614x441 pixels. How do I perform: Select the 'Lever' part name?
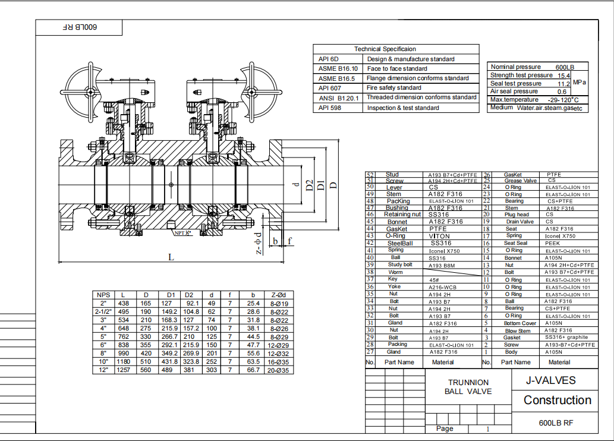[x=394, y=188]
